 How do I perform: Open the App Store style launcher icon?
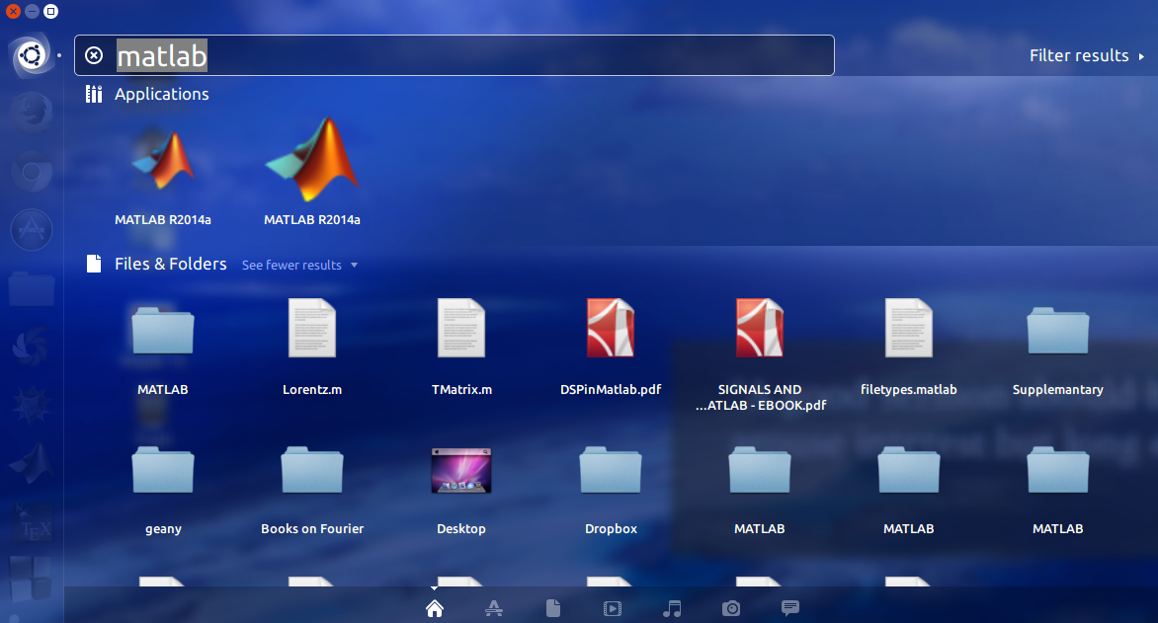point(31,230)
